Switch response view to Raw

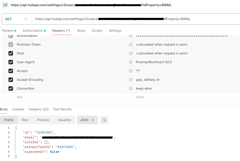tap(25, 120)
